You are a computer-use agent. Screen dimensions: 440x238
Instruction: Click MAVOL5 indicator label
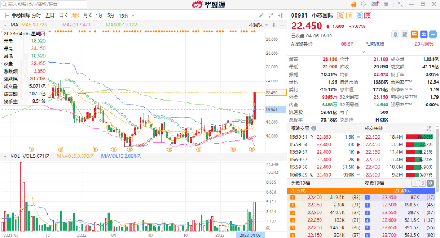tap(75, 156)
